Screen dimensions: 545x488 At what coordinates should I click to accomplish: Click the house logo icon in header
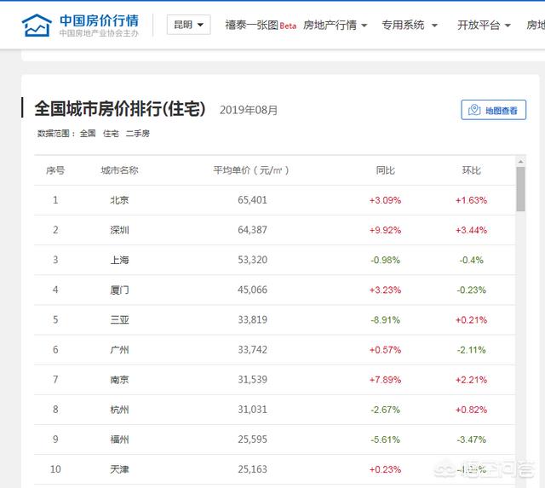(37, 26)
